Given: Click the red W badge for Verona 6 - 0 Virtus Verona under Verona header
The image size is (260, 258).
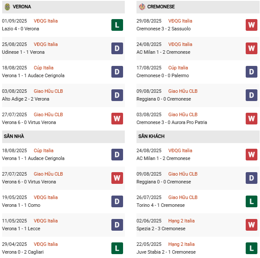Looking at the screenshot, I should [x=117, y=118].
